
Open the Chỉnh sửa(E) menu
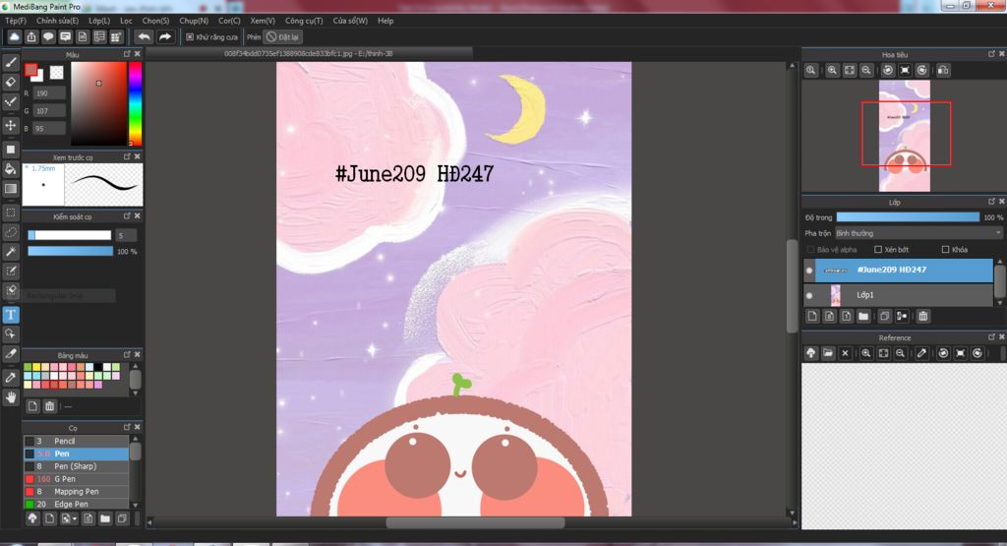click(57, 21)
